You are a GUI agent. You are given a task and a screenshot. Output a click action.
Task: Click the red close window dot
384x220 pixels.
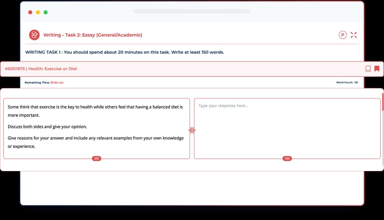[30, 12]
